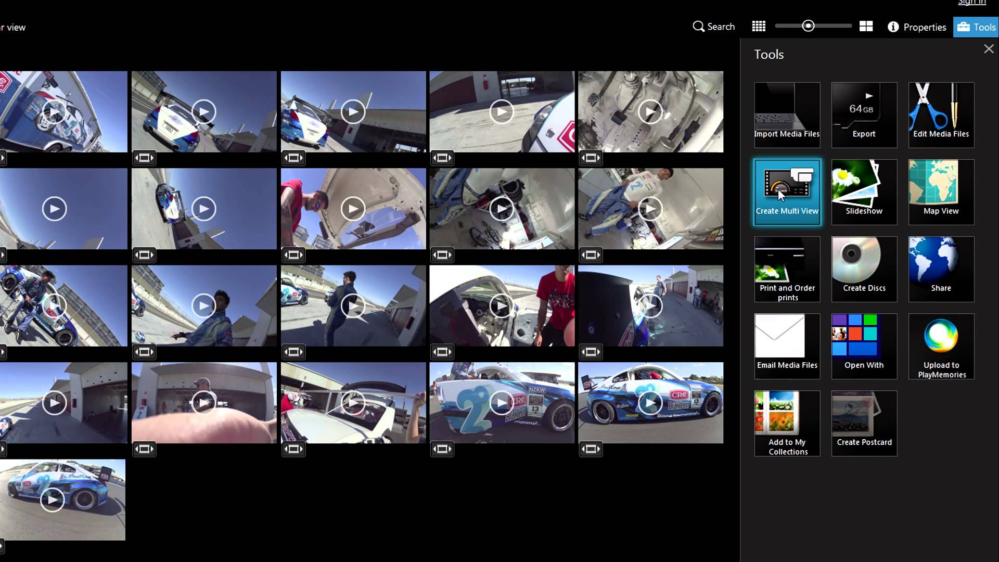The image size is (999, 562).
Task: Click the Upload to PlayMemories tool
Action: pyautogui.click(x=941, y=346)
